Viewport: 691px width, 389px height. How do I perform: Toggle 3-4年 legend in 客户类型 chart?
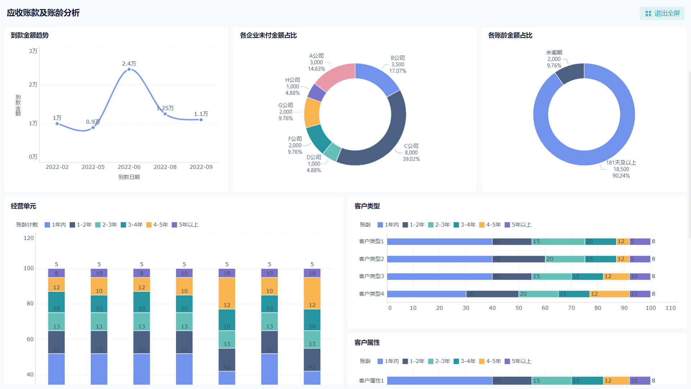coord(465,225)
